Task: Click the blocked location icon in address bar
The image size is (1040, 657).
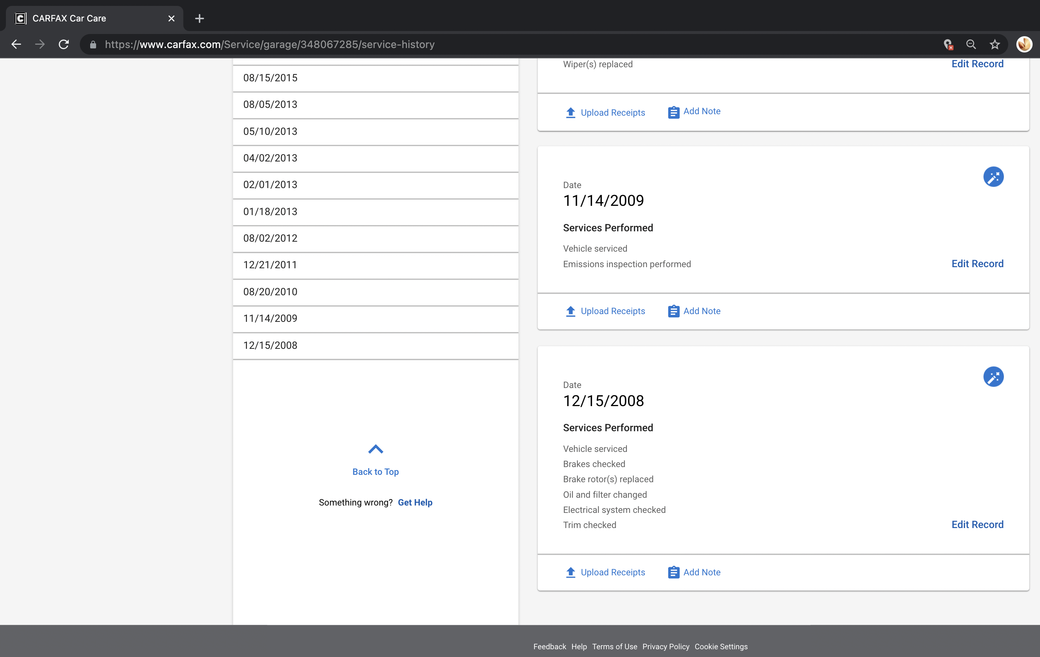Action: [x=948, y=44]
